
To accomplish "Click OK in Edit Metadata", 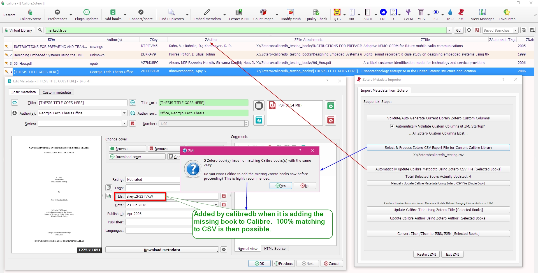I will (x=259, y=264).
